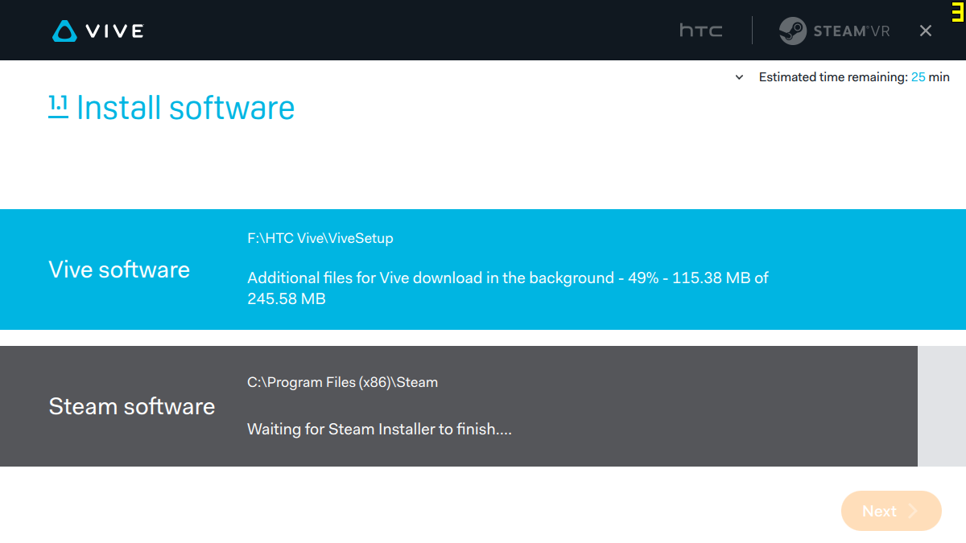Click the Steam progress bar unfilled end
966x543 pixels.
pyautogui.click(x=942, y=406)
